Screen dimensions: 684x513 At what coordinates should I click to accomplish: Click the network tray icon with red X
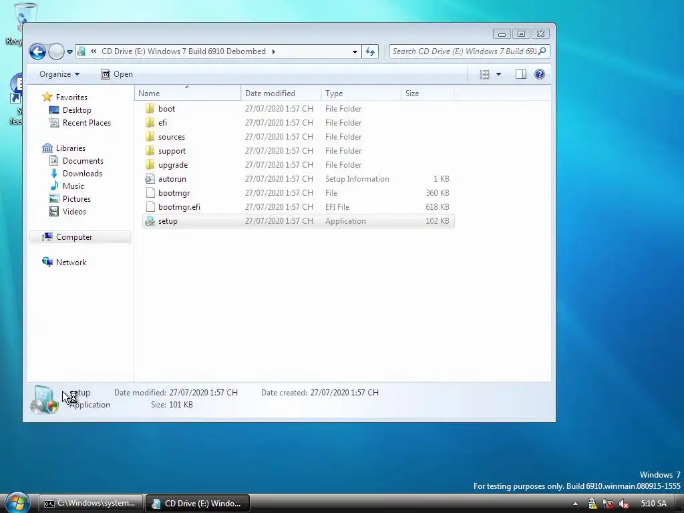[x=608, y=504]
